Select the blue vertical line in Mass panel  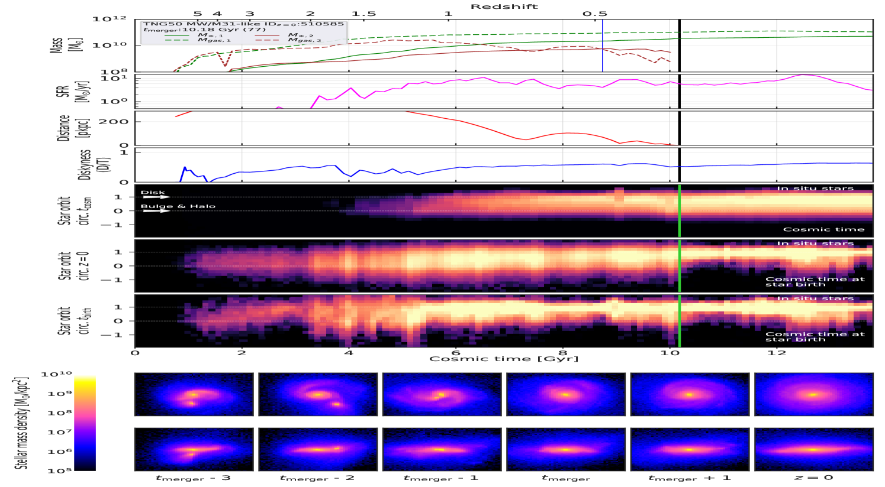click(x=603, y=53)
